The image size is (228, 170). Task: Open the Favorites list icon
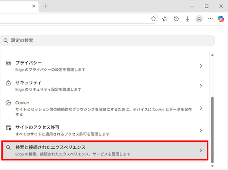165,19
